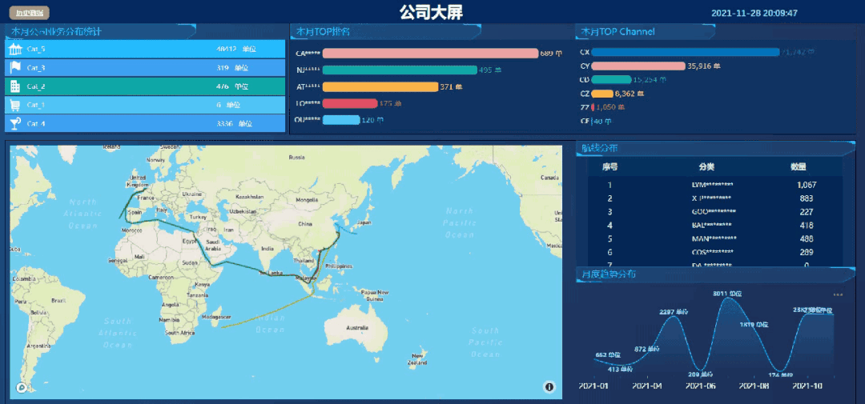Click the Brazil label on the map
The height and width of the screenshot is (404, 865).
tap(58, 300)
